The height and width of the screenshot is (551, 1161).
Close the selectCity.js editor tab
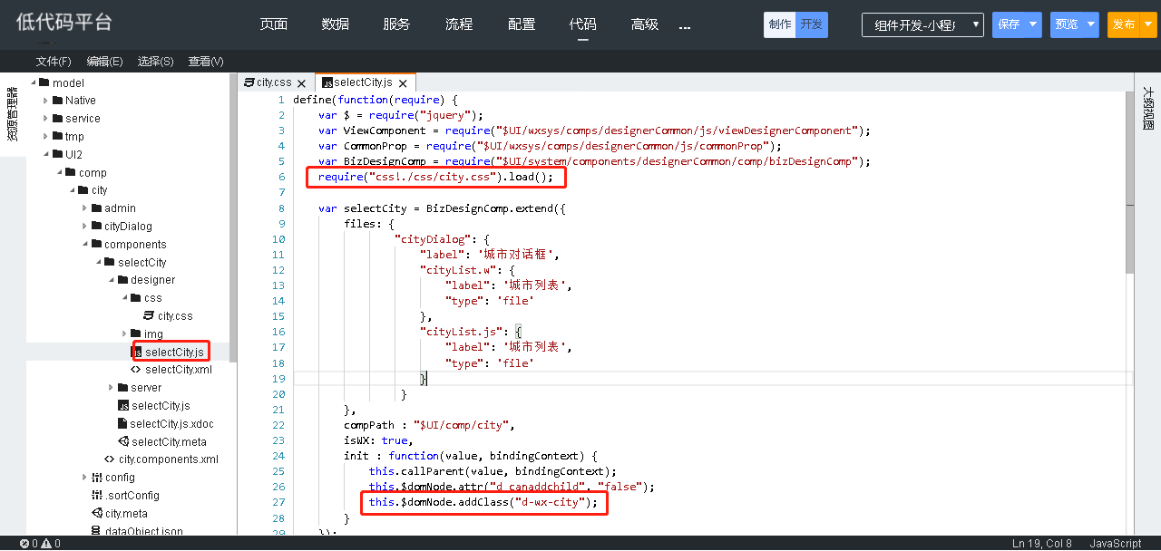[x=403, y=83]
